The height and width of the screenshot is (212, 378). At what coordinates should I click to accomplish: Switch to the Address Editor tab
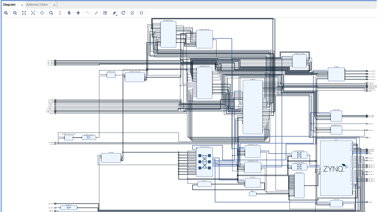click(x=37, y=5)
